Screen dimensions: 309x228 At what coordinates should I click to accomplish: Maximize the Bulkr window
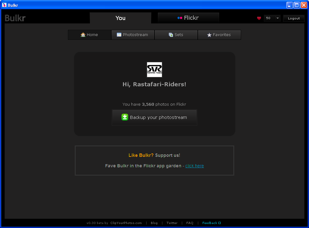click(x=297, y=5)
